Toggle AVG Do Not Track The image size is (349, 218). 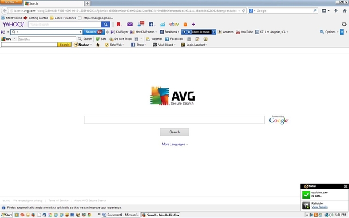120,39
